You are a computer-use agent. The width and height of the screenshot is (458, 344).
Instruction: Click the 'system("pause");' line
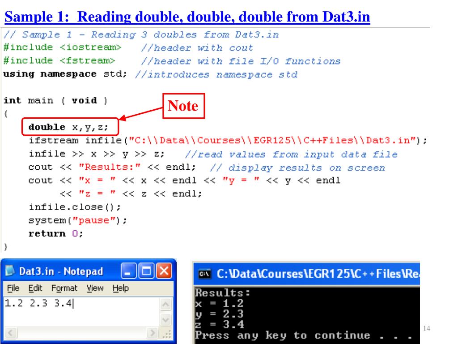coord(78,220)
